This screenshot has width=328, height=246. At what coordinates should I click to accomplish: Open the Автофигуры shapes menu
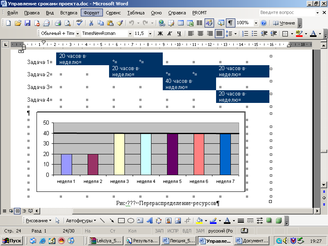click(x=81, y=221)
